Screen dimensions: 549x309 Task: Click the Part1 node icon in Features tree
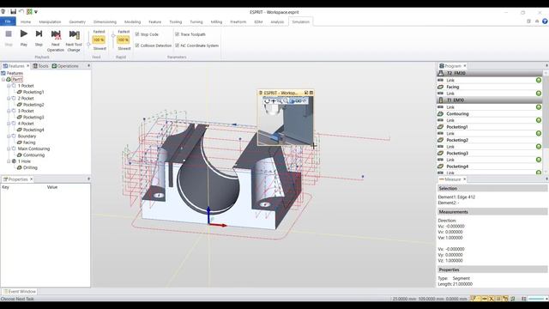[9, 80]
